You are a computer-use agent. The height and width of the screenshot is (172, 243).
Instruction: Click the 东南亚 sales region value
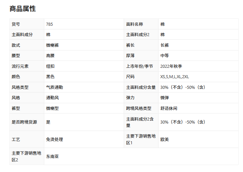coord(53,156)
